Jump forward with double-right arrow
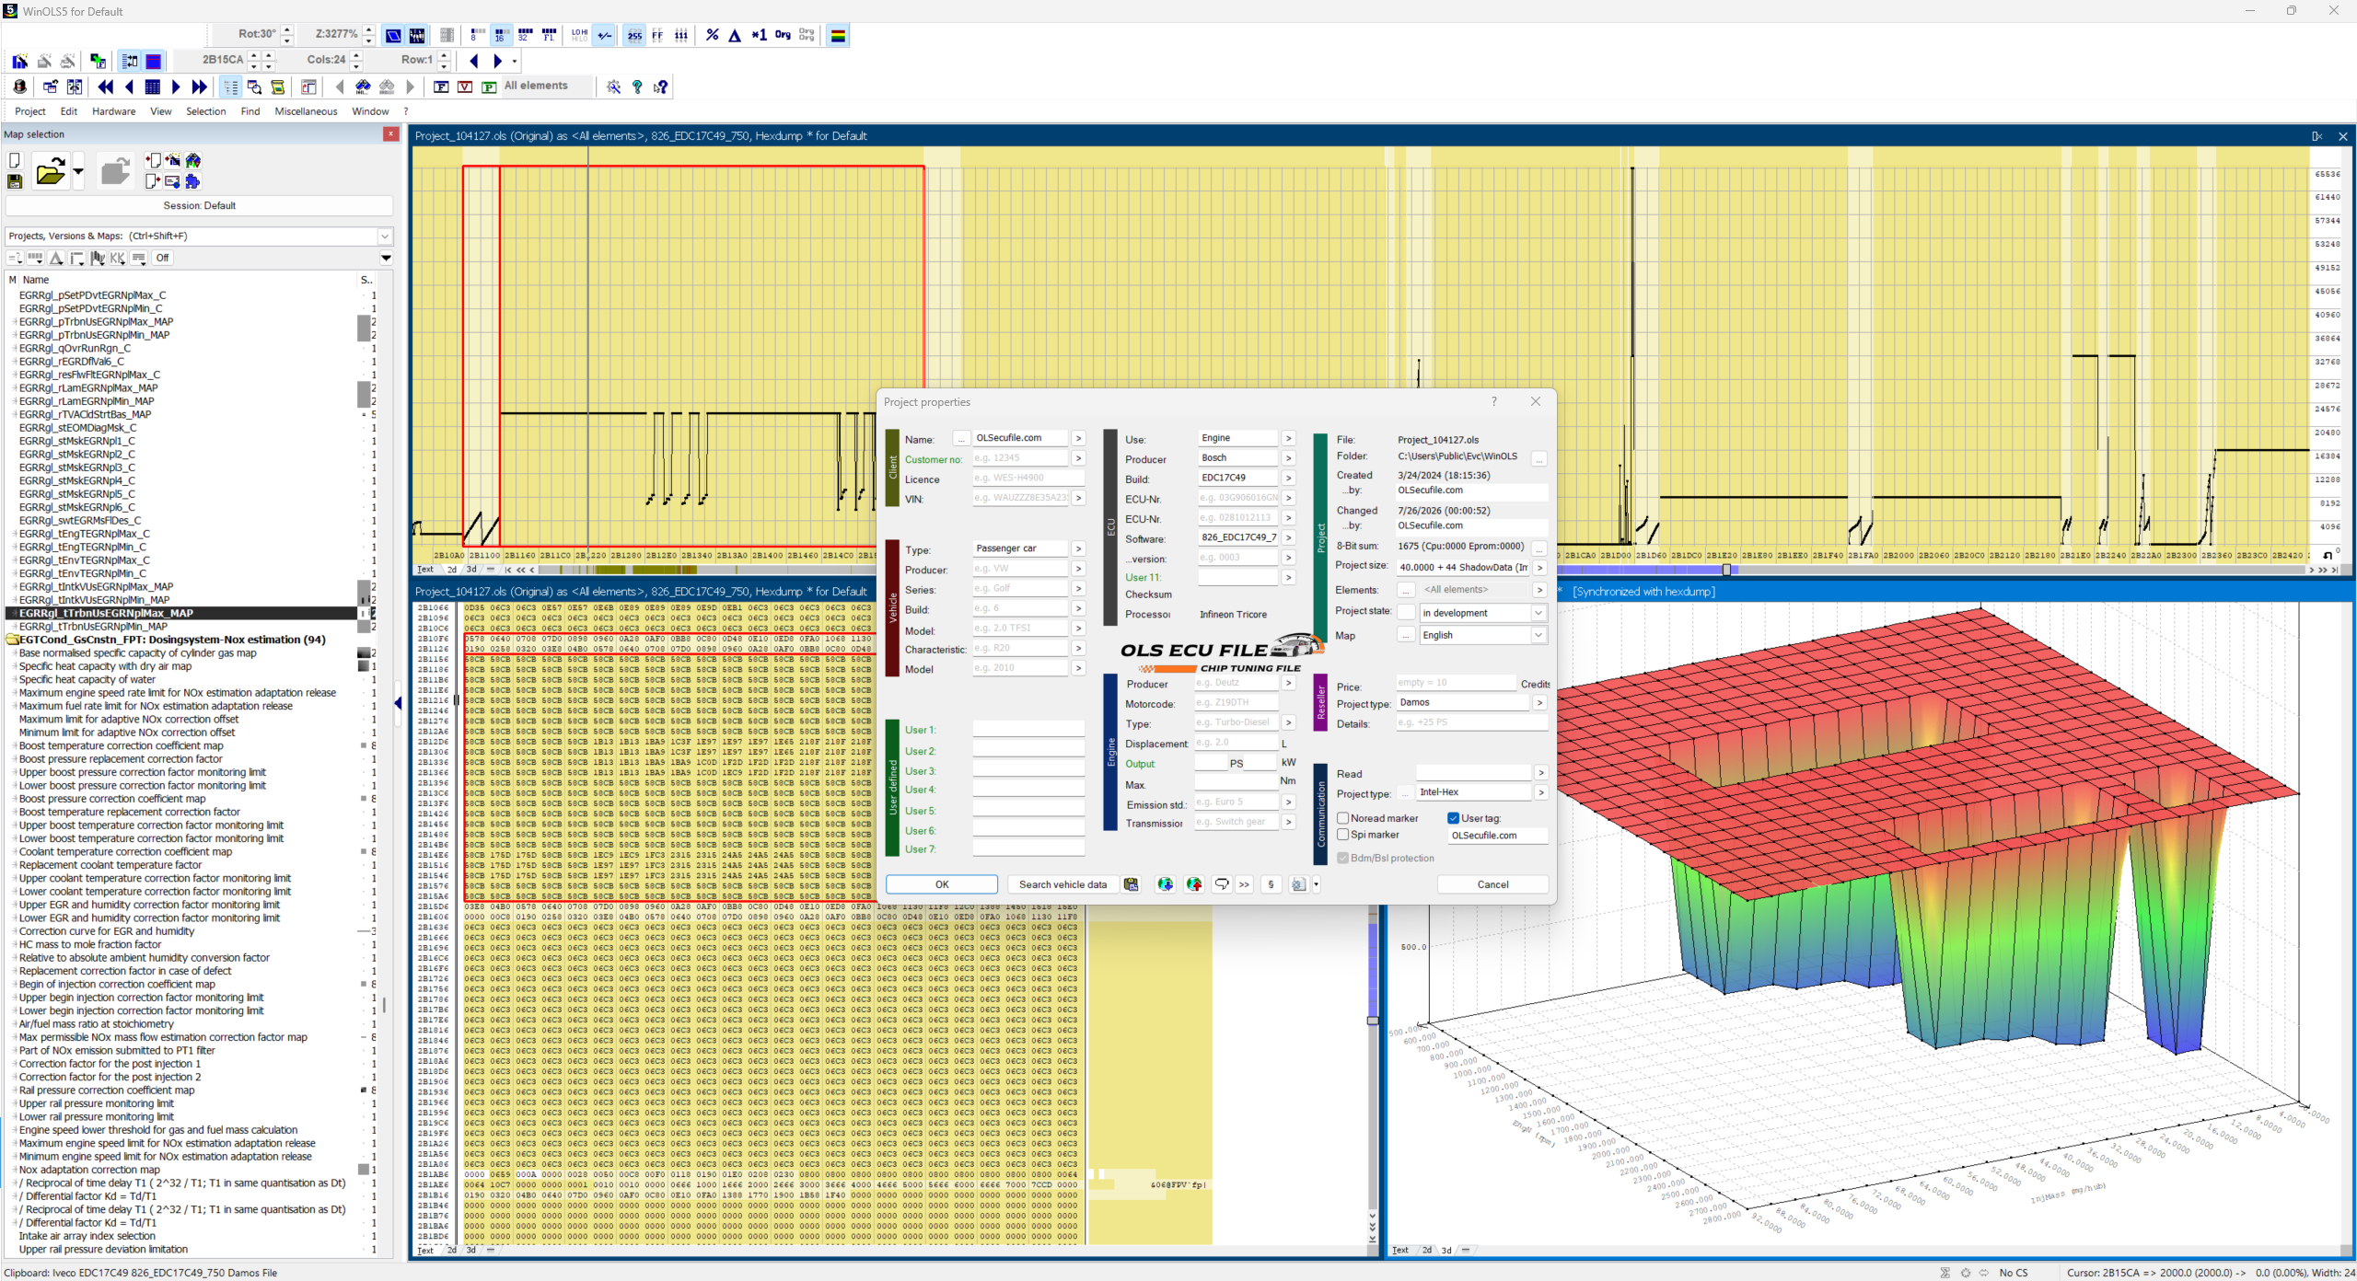This screenshot has width=2357, height=1281. point(199,87)
